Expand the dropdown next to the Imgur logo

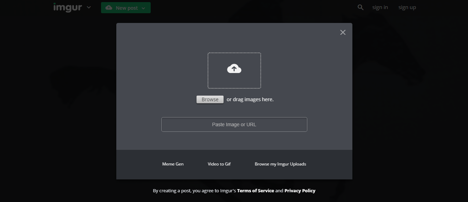(89, 7)
